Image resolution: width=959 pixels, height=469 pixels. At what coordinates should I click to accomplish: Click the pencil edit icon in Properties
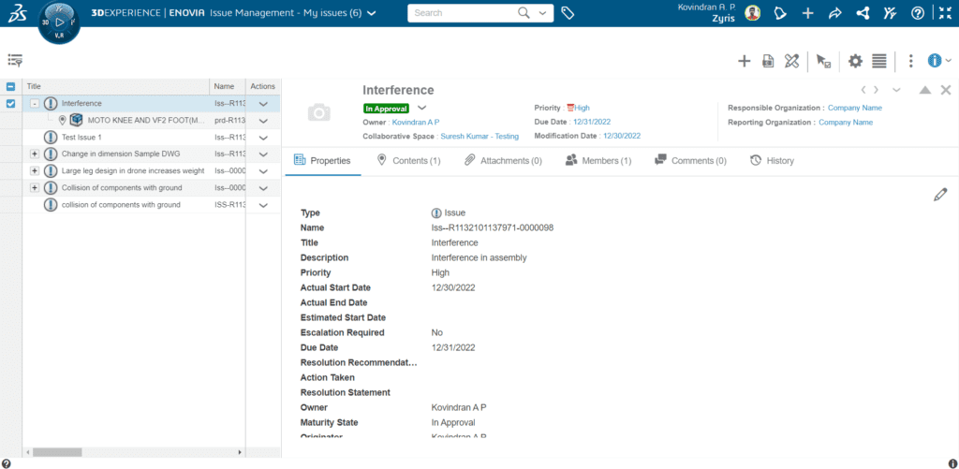click(940, 195)
